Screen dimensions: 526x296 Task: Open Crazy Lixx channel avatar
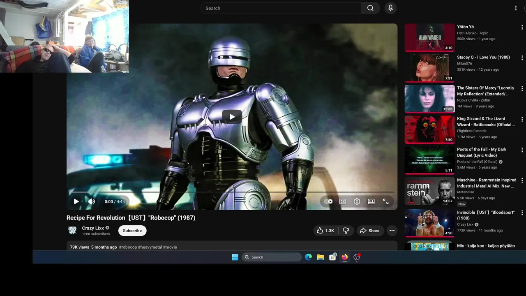click(73, 231)
